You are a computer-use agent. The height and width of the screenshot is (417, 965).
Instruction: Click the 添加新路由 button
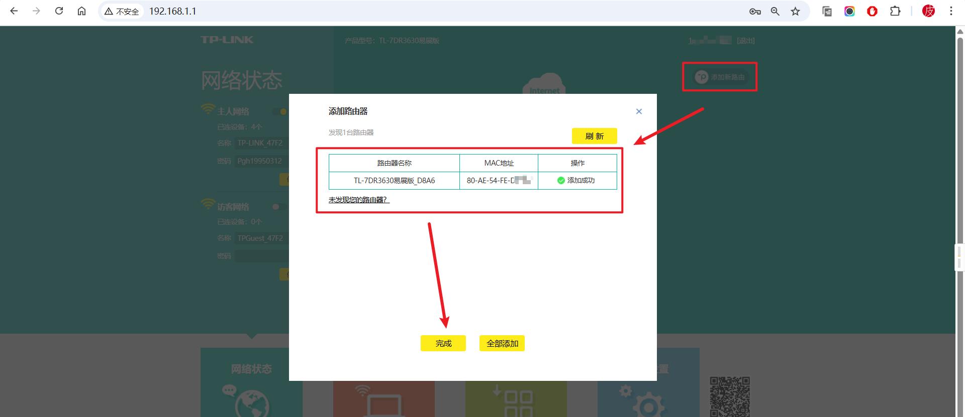point(720,77)
